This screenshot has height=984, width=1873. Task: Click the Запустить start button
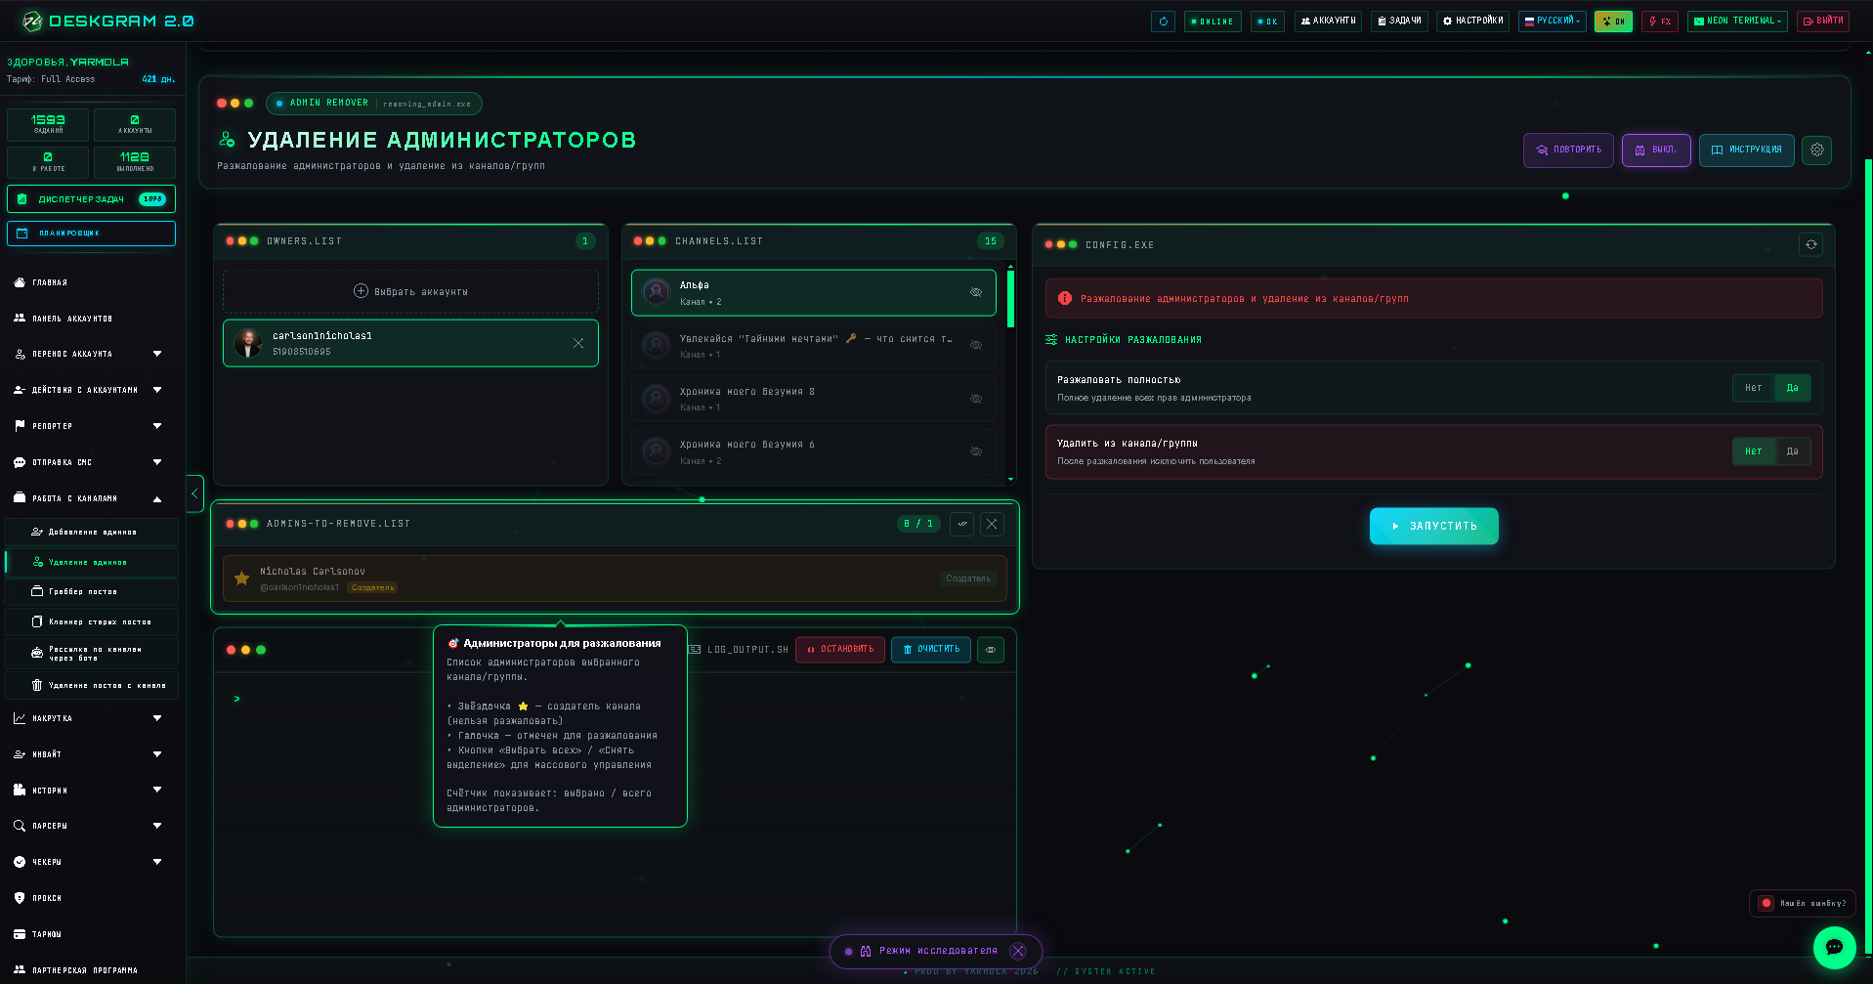(x=1433, y=526)
